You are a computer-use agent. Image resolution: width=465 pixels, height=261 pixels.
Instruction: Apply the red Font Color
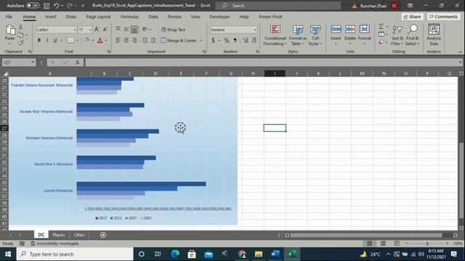click(100, 41)
